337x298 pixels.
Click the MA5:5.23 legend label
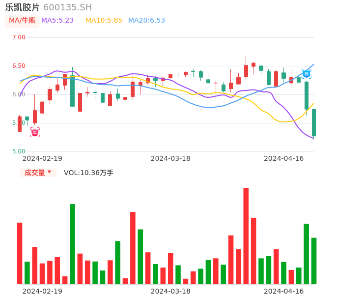[57, 21]
